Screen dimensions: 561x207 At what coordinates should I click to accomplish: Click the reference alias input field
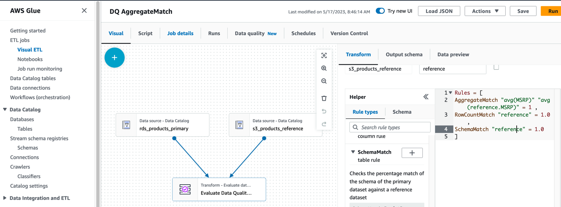click(453, 69)
